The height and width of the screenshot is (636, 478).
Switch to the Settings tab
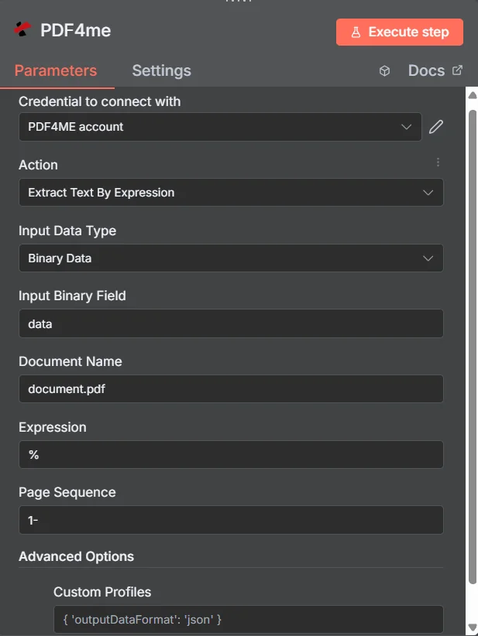click(162, 70)
